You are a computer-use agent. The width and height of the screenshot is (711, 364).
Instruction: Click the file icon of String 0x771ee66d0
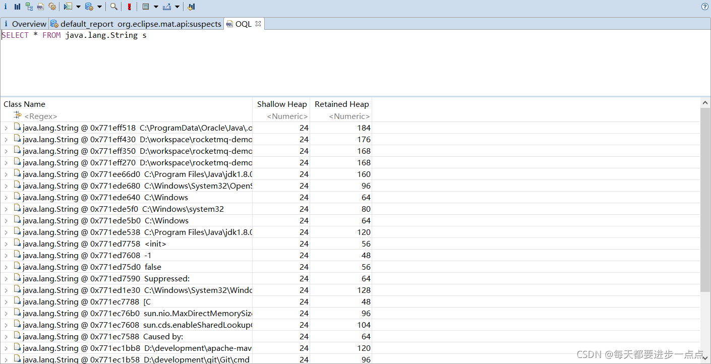click(x=17, y=173)
